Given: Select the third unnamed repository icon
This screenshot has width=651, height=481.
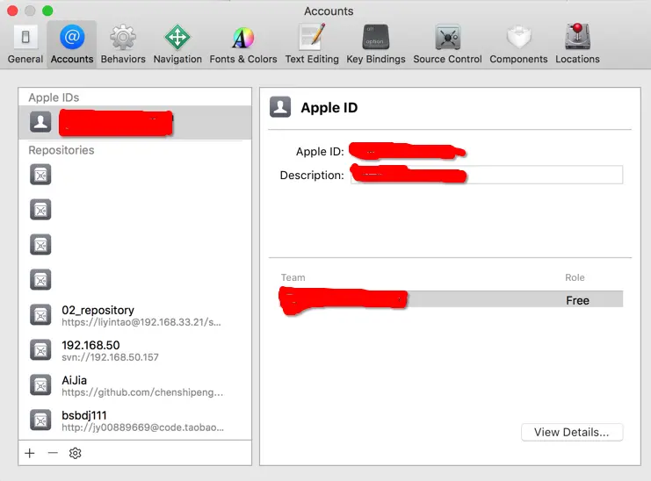Looking at the screenshot, I should tap(40, 245).
